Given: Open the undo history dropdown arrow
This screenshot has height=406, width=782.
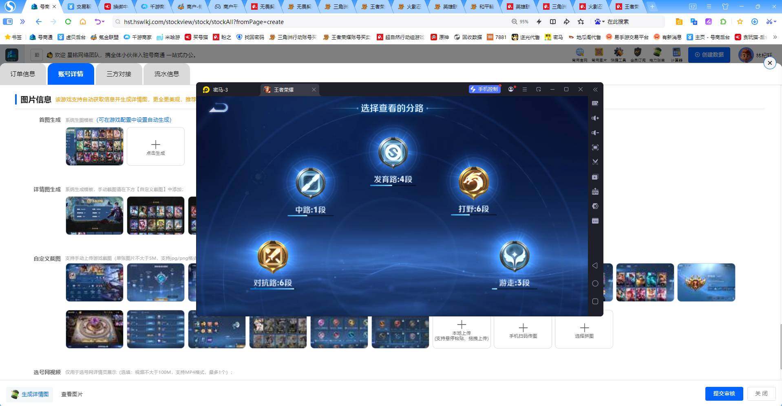Looking at the screenshot, I should click(104, 22).
